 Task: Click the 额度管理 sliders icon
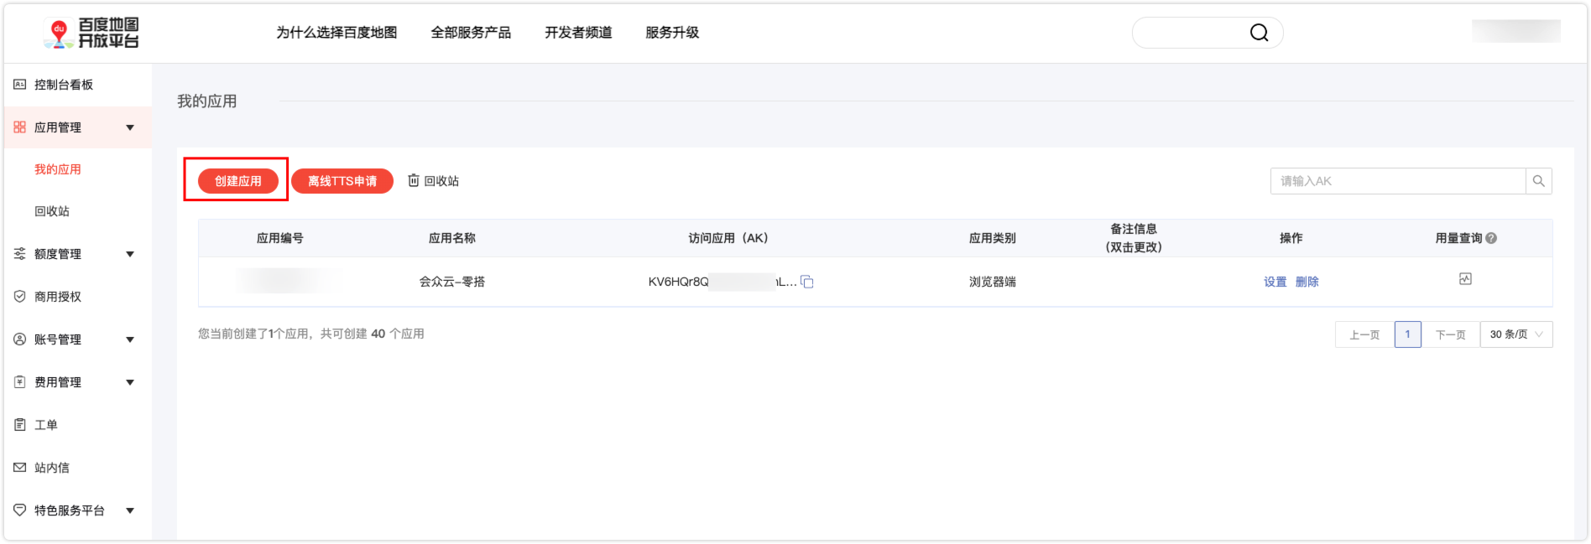19,254
